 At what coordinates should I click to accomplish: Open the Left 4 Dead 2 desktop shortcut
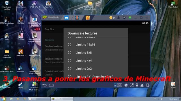point(21,53)
